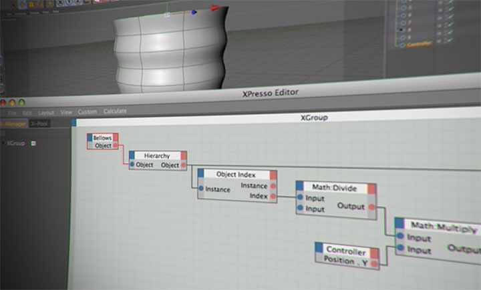Screen dimensions: 481x290
Task: Open Math:Divide blue input ports corner
Action: (300, 185)
